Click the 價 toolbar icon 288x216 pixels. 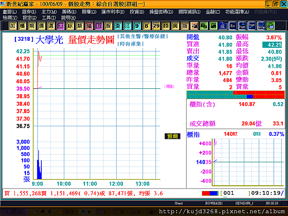tap(41, 26)
